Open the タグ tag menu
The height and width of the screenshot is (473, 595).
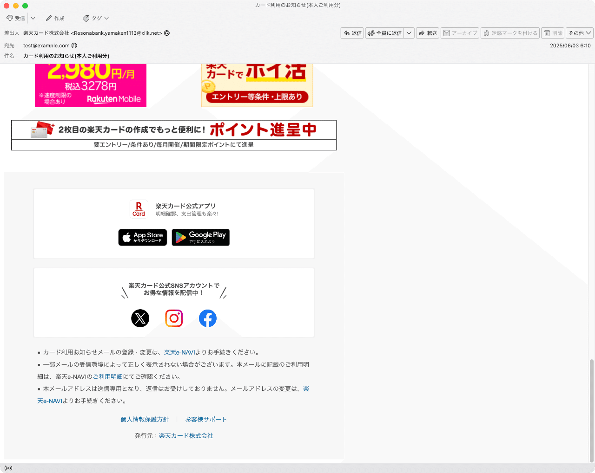[95, 18]
